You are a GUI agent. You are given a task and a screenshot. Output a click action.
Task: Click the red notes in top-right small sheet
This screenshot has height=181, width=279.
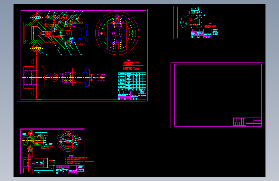(x=210, y=26)
